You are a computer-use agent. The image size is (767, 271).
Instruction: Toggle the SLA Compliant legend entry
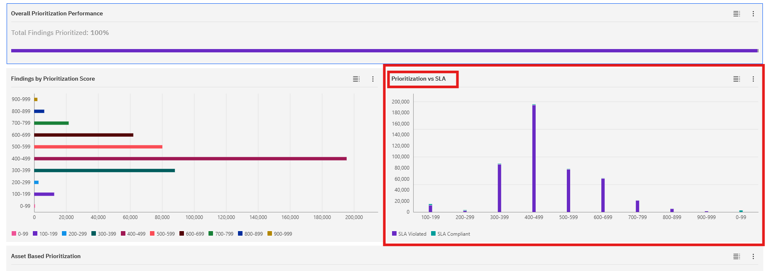[x=451, y=234]
